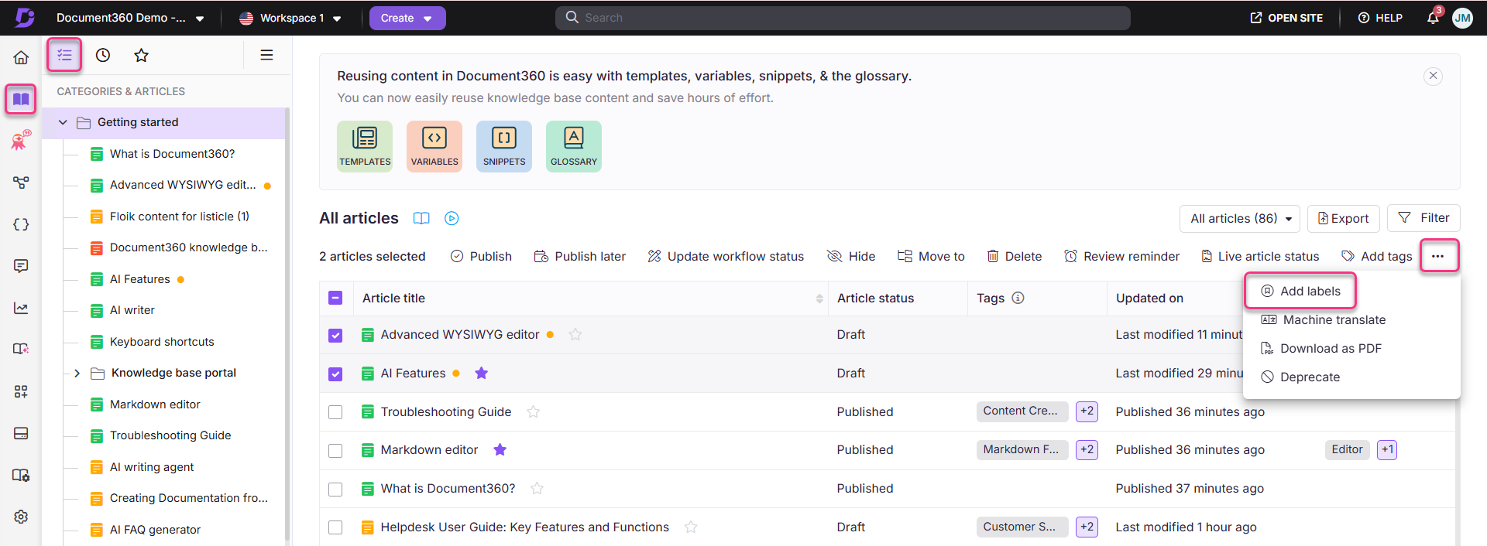Expand +2 tags on Troubleshooting Guide row
The width and height of the screenshot is (1487, 546).
(1087, 411)
